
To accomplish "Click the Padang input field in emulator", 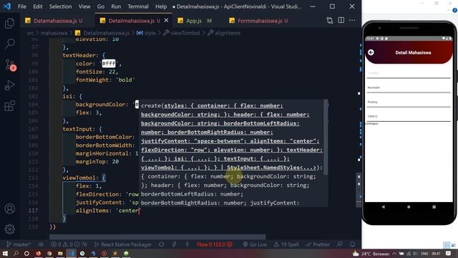I will pos(409,102).
